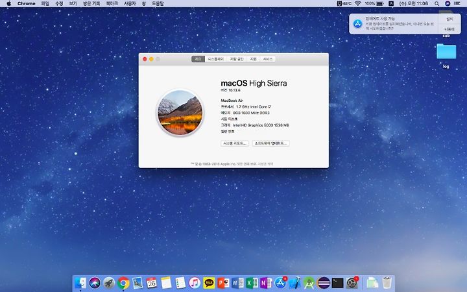Open Notification Center list icon
The width and height of the screenshot is (467, 292).
[457, 4]
